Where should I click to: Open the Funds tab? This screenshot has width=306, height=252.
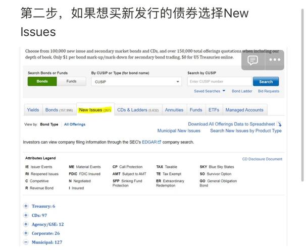click(196, 110)
